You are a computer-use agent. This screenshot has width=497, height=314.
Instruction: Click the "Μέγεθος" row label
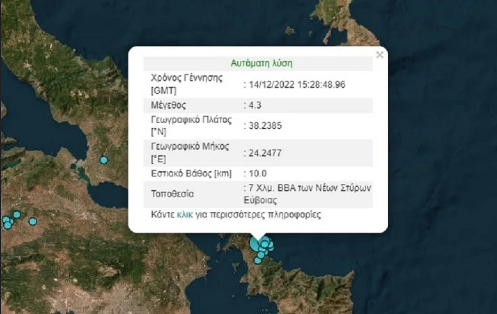pos(169,105)
